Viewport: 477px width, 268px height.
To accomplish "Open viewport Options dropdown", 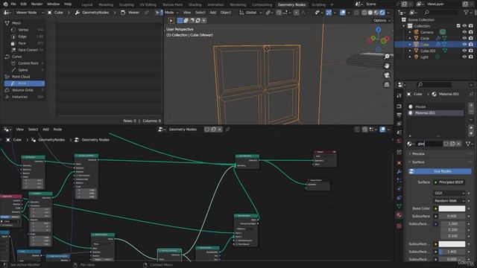I will point(382,20).
